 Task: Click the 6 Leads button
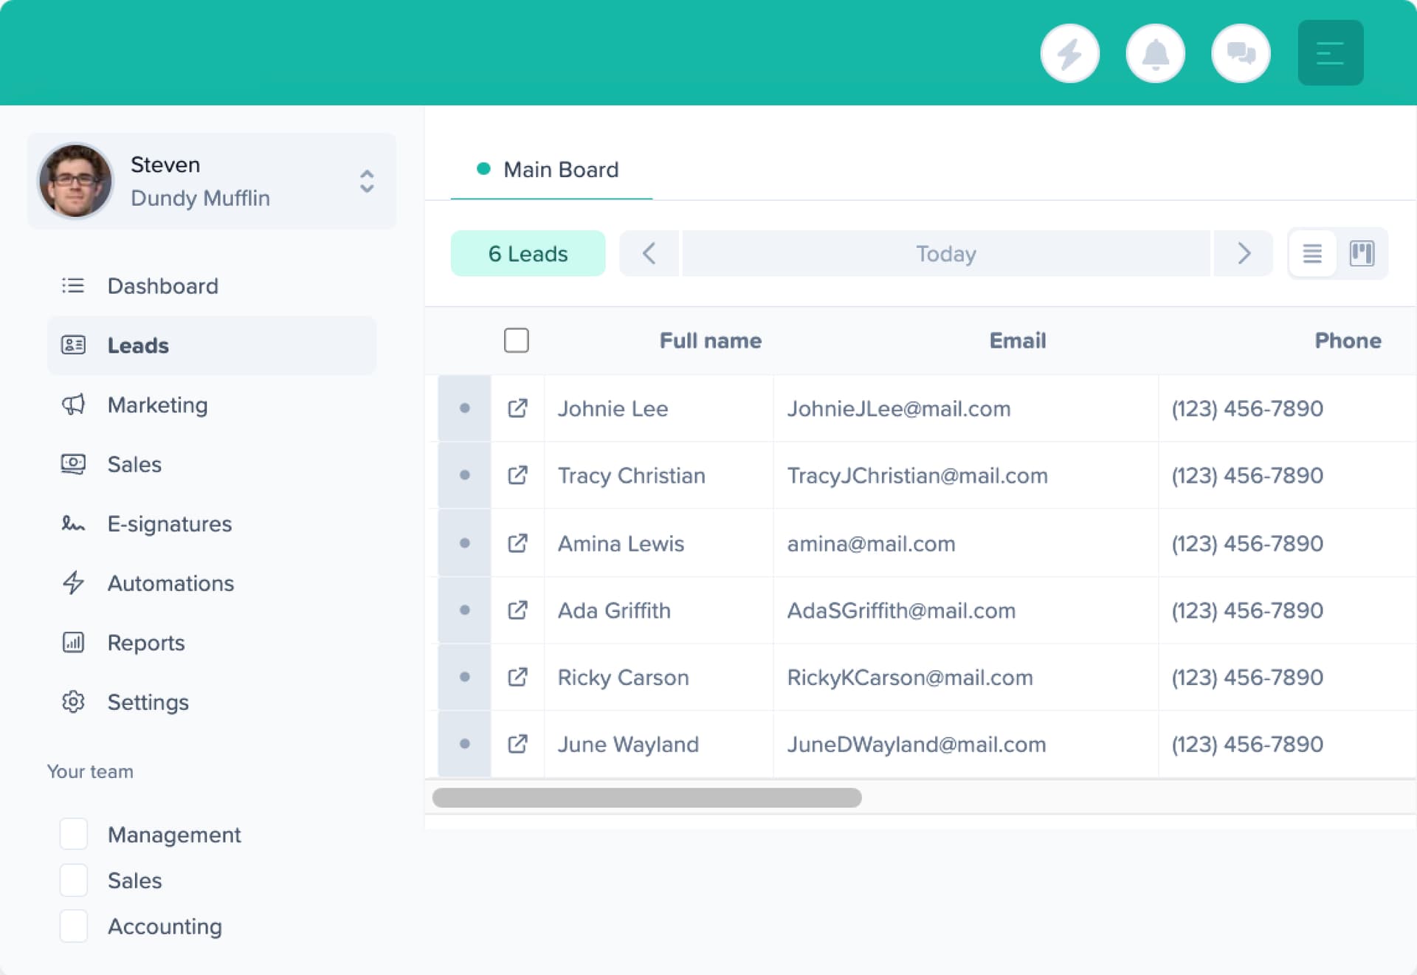(x=528, y=253)
